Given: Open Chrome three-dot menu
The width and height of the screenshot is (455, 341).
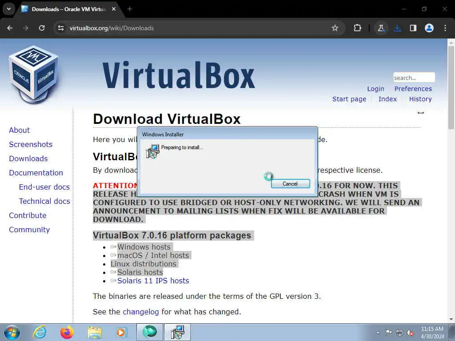Looking at the screenshot, I should pos(445,28).
